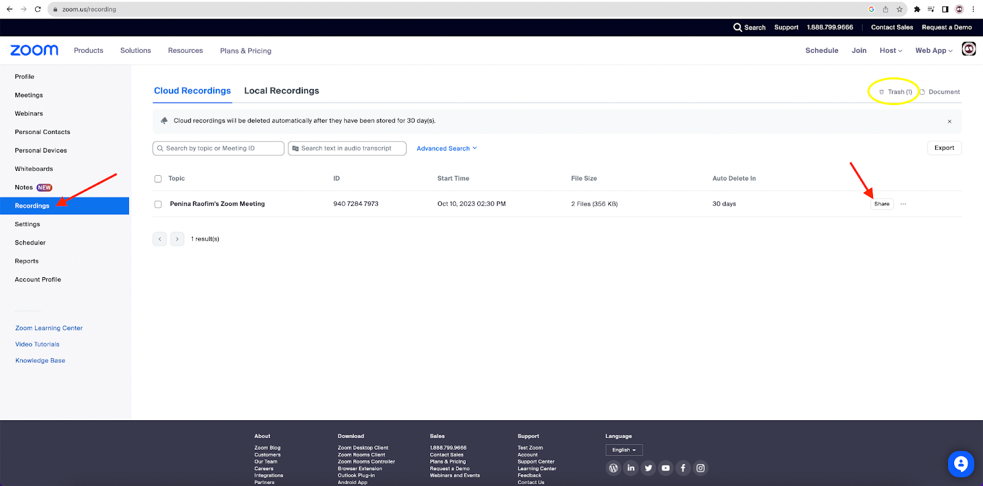Select all recordings checkbox in header
Viewport: 983px width, 486px height.
[158, 179]
